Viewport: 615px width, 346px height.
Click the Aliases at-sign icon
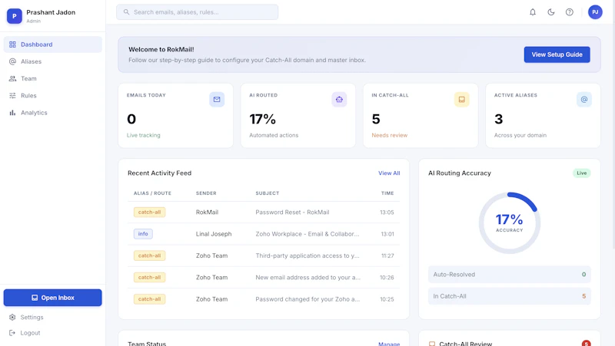(x=12, y=61)
